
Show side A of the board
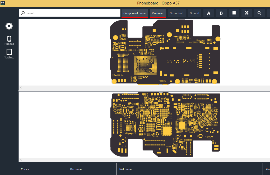click(x=208, y=13)
